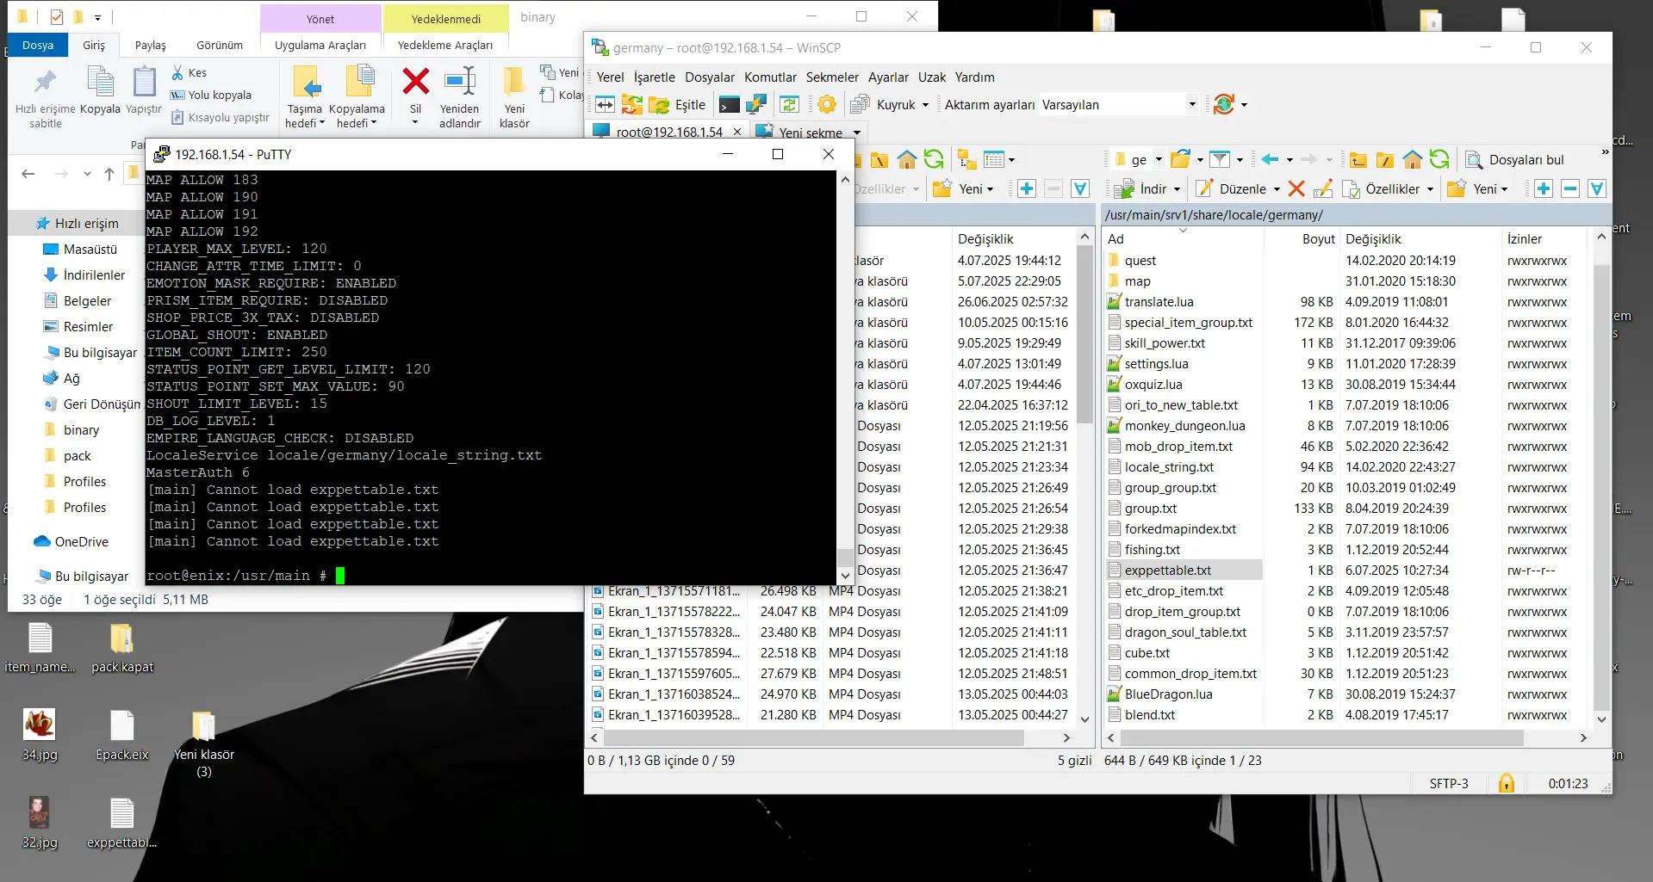Go to remote parent directory icon

coord(1358,159)
